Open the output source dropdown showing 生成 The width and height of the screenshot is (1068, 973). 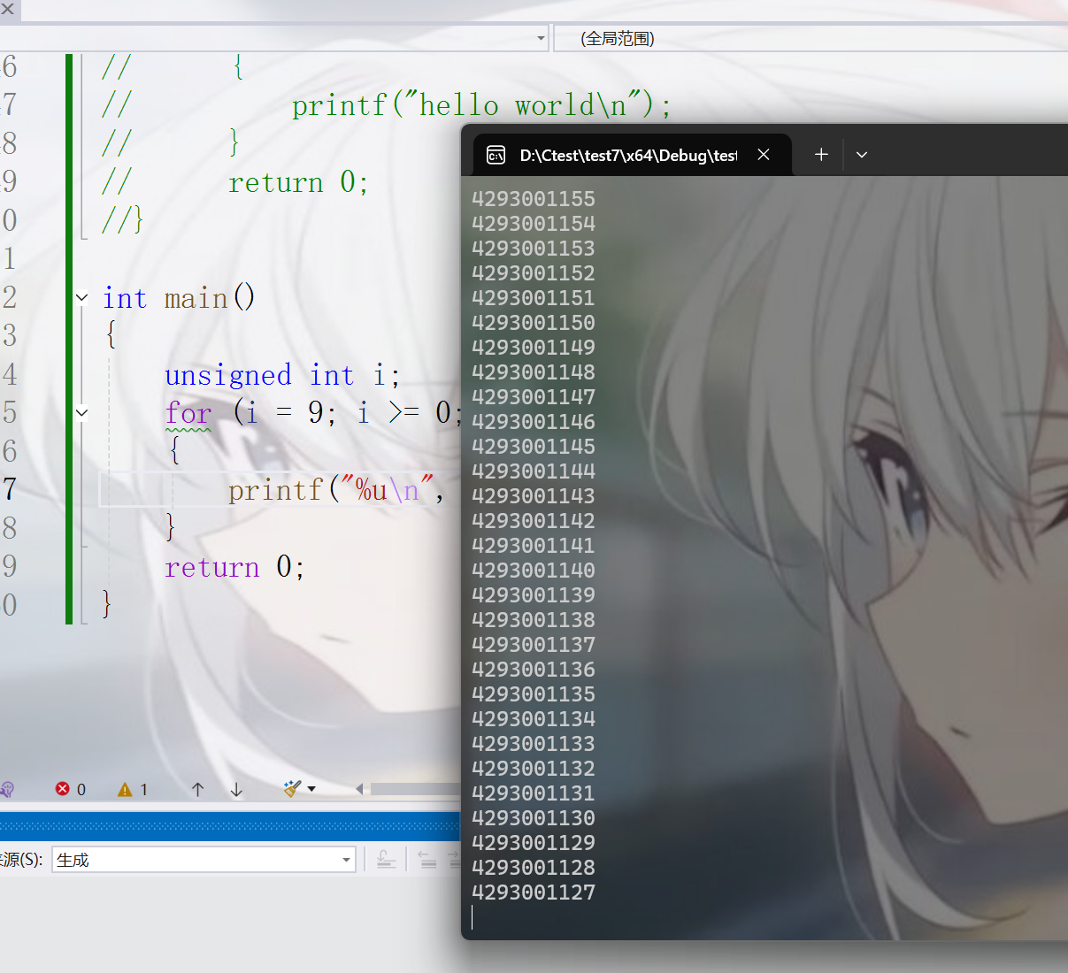204,860
